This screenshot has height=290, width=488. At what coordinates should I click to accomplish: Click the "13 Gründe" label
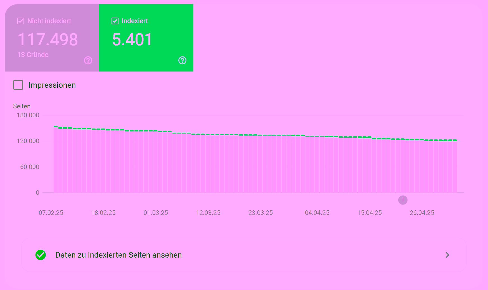tap(32, 55)
